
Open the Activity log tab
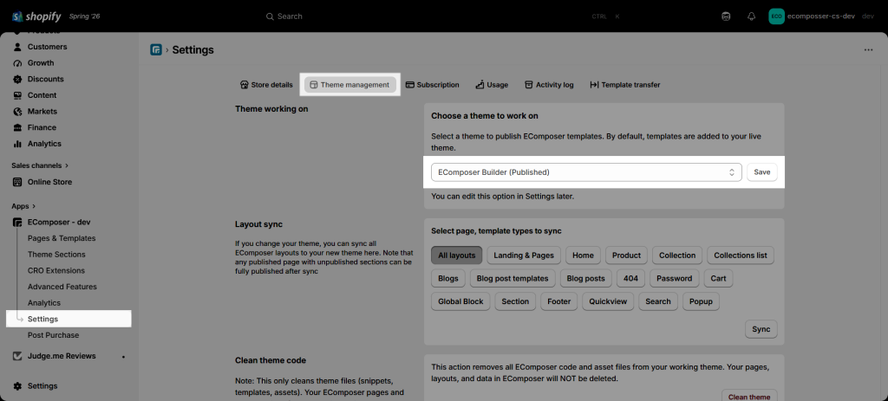point(549,85)
